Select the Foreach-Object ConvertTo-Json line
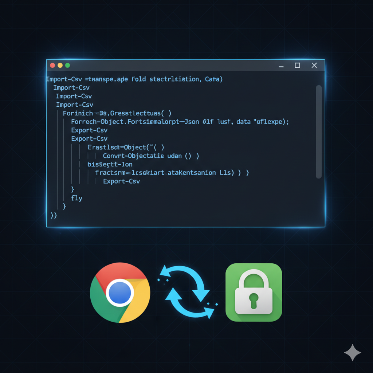 [x=180, y=122]
